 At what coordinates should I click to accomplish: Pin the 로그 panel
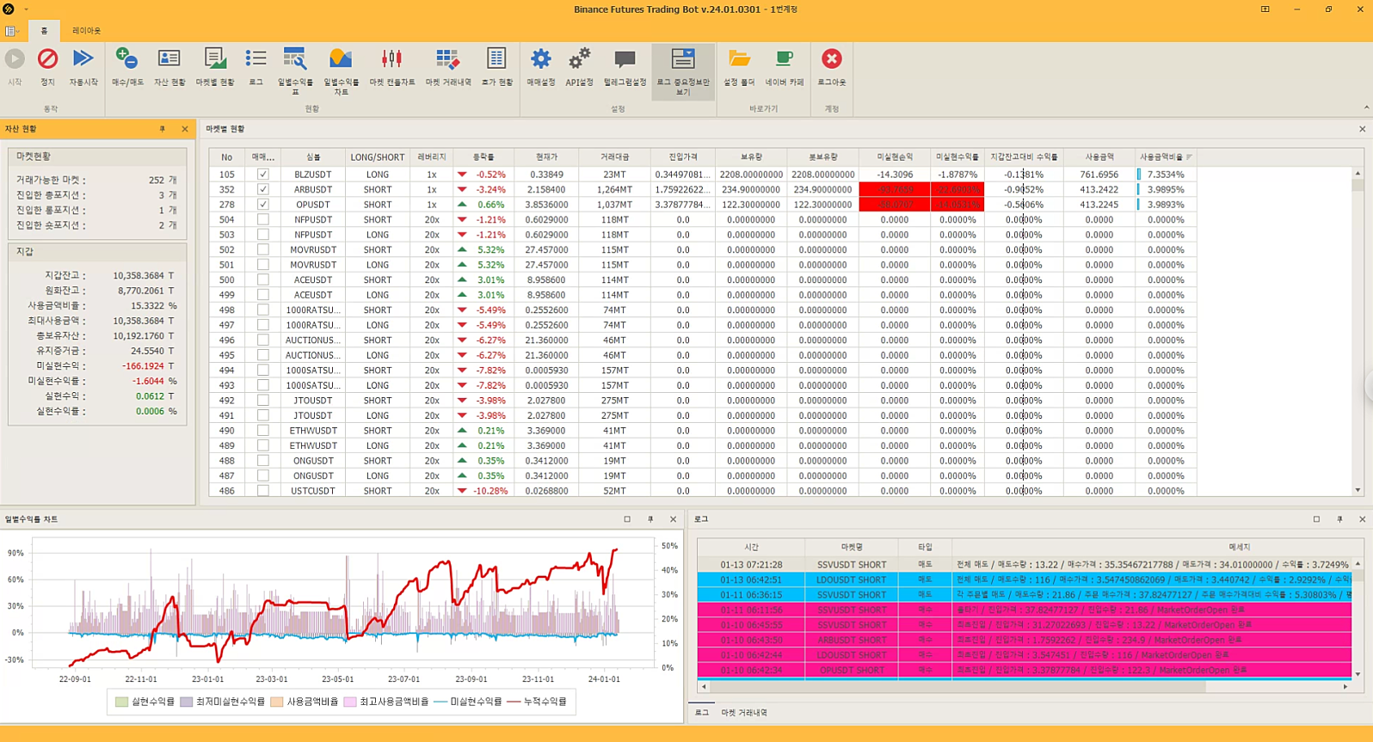(x=1339, y=519)
